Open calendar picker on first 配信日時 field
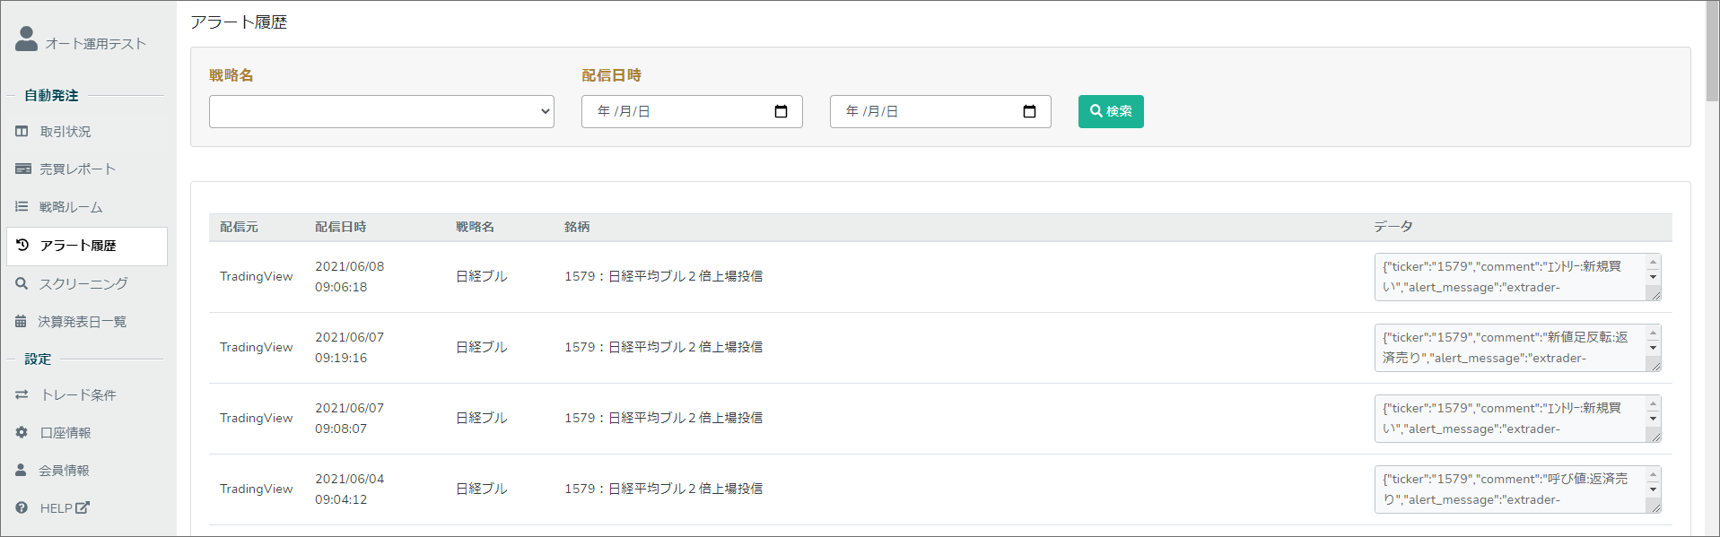This screenshot has width=1720, height=537. pos(781,111)
